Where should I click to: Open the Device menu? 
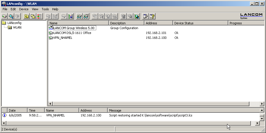(x=24, y=9)
